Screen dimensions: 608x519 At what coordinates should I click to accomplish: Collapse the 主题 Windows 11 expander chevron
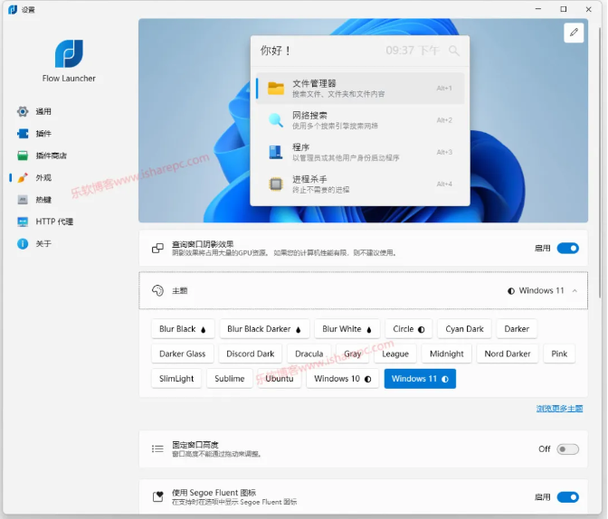[575, 291]
